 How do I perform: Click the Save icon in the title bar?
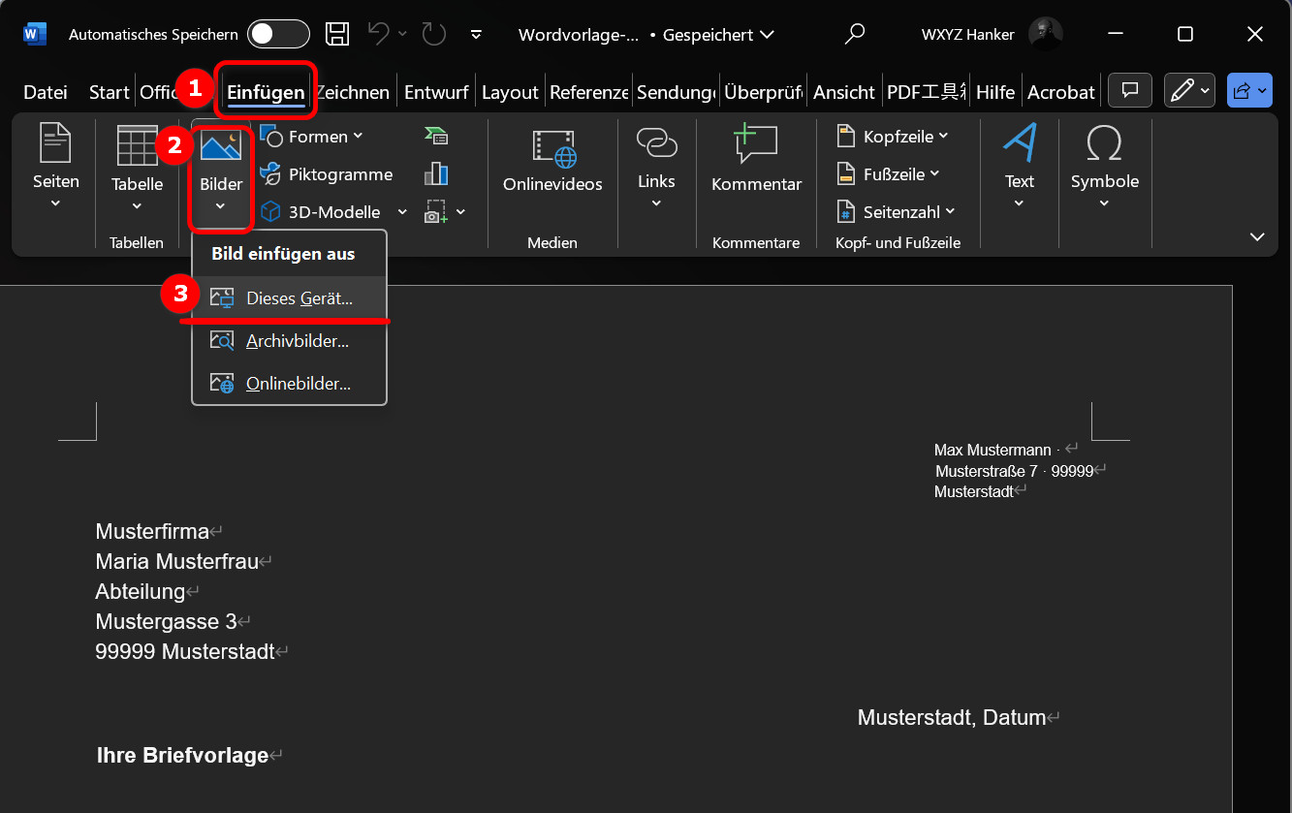337,34
